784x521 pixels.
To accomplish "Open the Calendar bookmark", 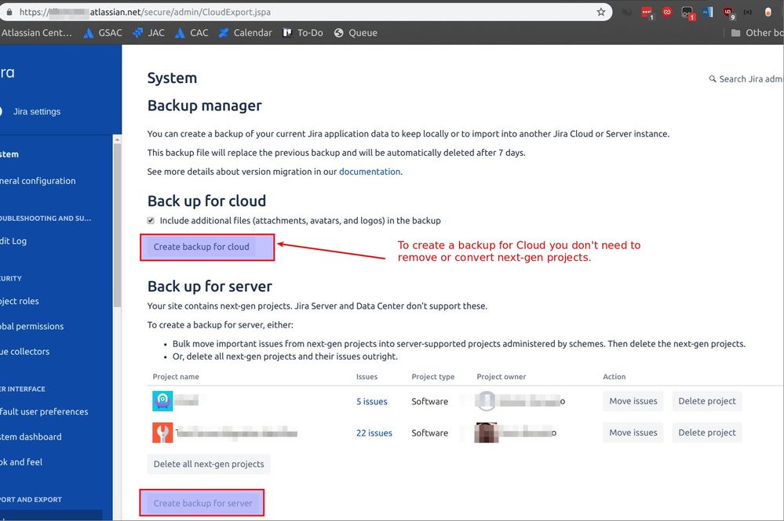I will pyautogui.click(x=246, y=32).
